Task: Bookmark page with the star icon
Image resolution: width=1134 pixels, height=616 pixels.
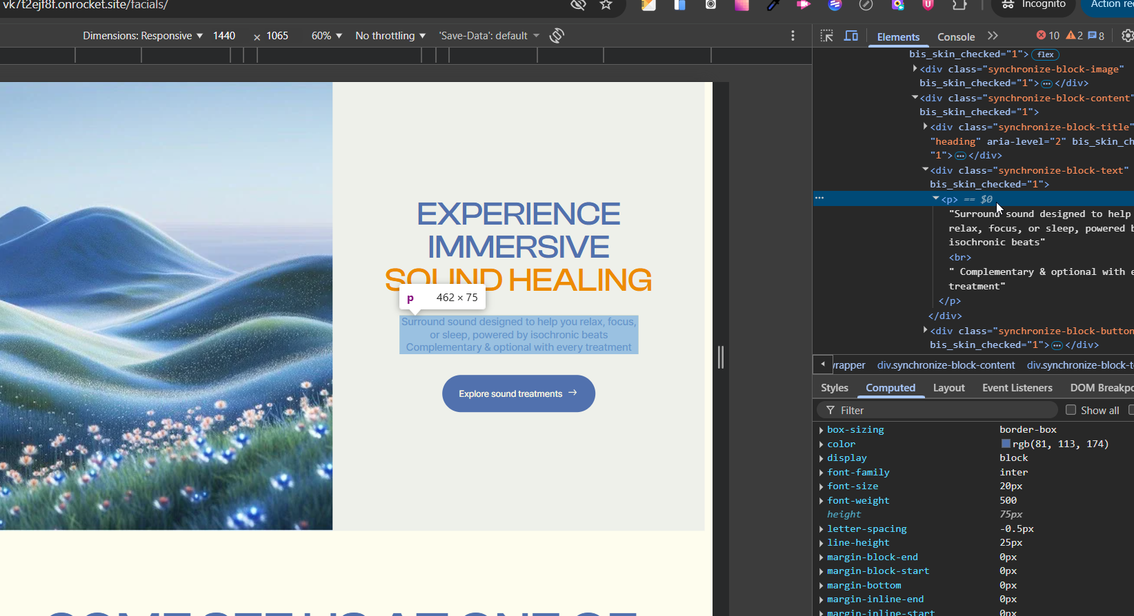Action: (606, 5)
